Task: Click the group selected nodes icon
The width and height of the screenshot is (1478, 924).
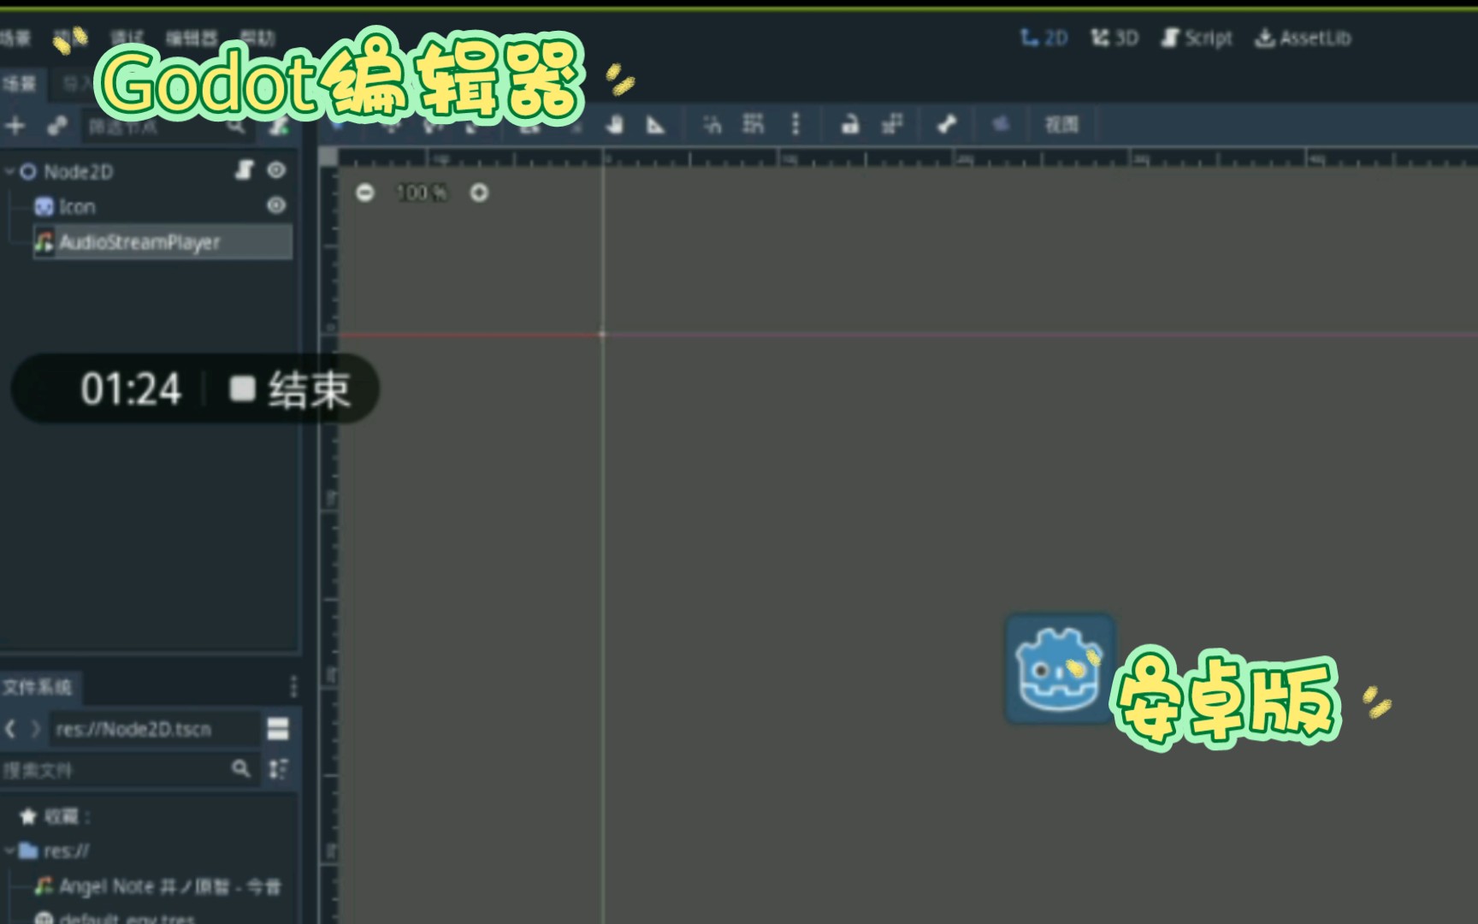Action: 892,125
